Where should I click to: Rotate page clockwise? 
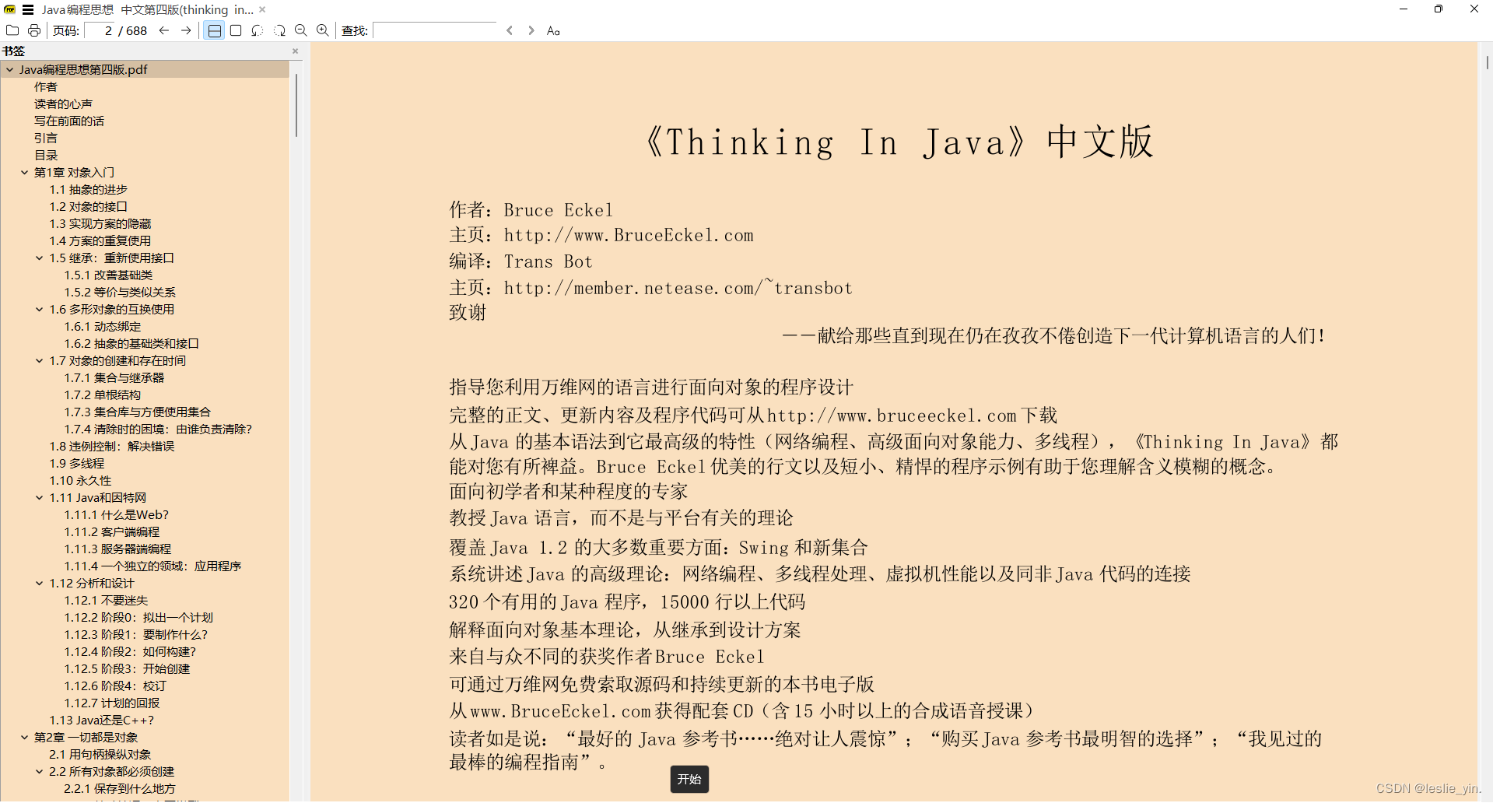point(279,30)
